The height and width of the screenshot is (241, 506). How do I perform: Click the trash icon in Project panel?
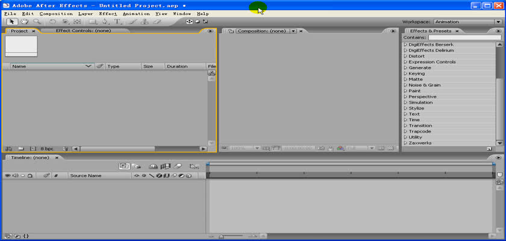tap(65, 149)
